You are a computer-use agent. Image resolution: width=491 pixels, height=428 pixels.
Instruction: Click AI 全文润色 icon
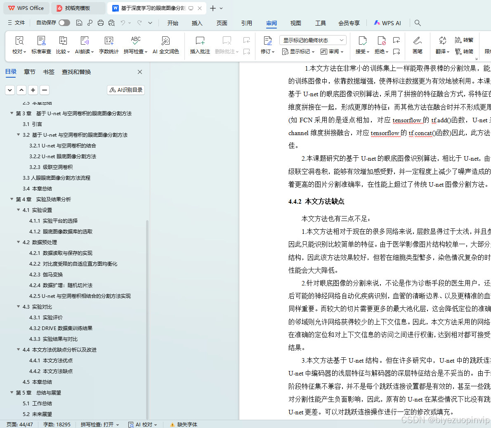click(x=165, y=41)
